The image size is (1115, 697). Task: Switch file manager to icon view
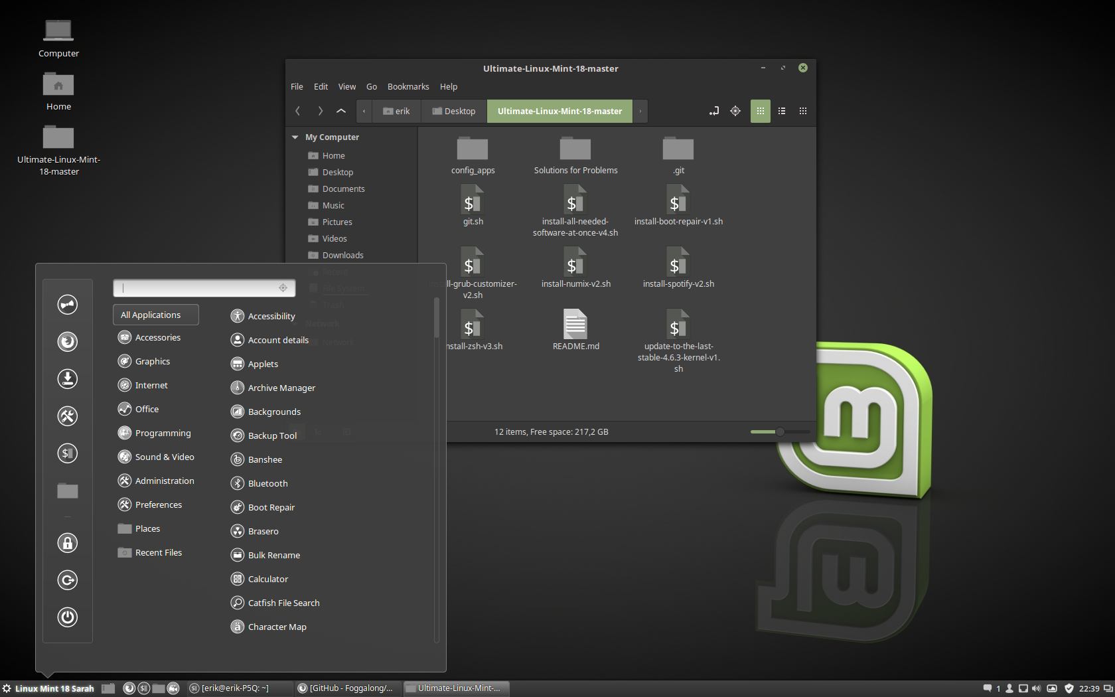[761, 111]
